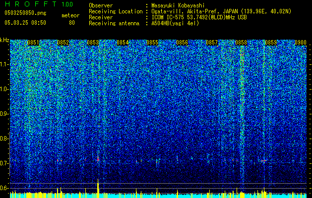Click the tallest yellow intensity spike near 0853
Screen dimensions: 312x198
98,188
